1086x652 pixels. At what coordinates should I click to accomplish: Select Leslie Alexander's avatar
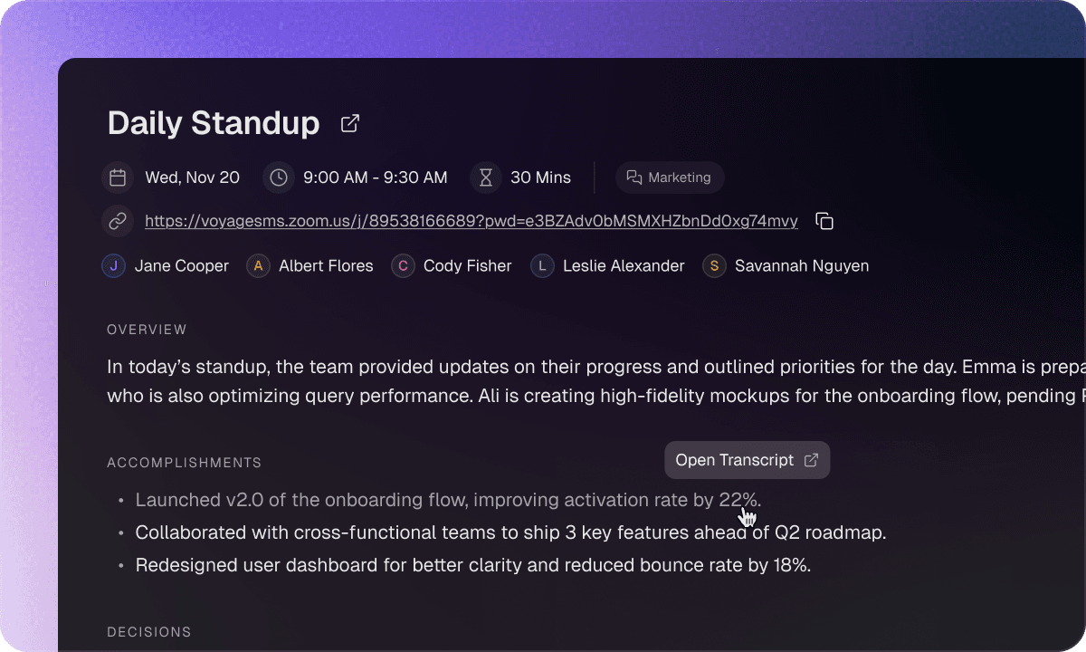coord(542,266)
